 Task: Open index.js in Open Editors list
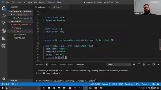20,18
